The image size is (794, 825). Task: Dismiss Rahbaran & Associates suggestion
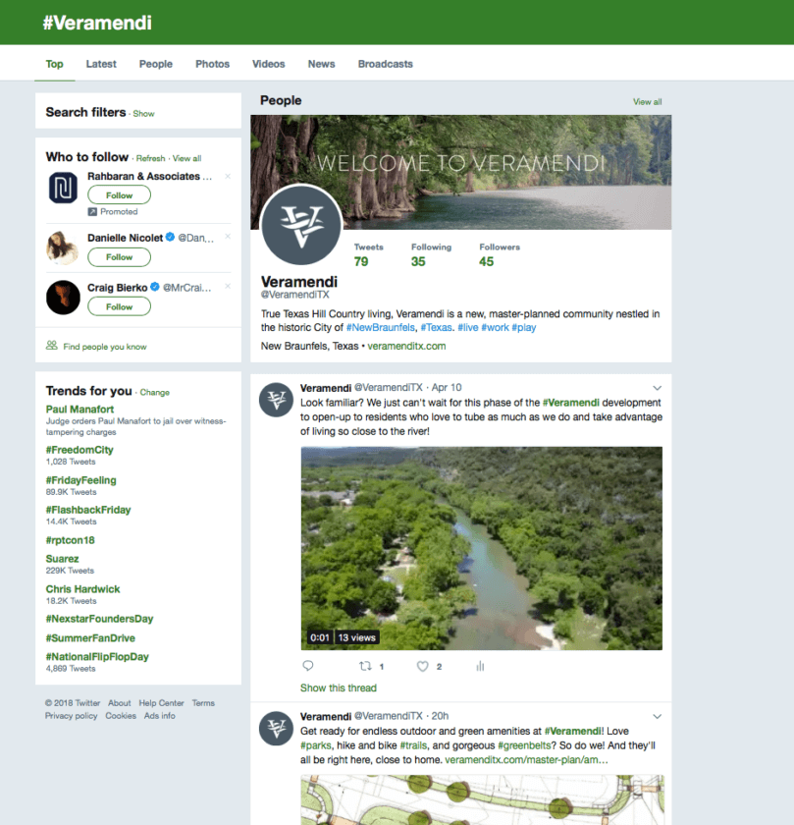pyautogui.click(x=228, y=176)
